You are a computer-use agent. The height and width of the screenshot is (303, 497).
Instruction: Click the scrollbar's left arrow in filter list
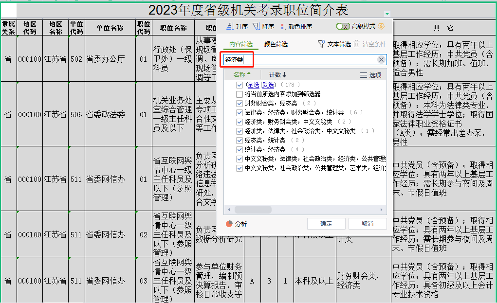[x=229, y=210]
